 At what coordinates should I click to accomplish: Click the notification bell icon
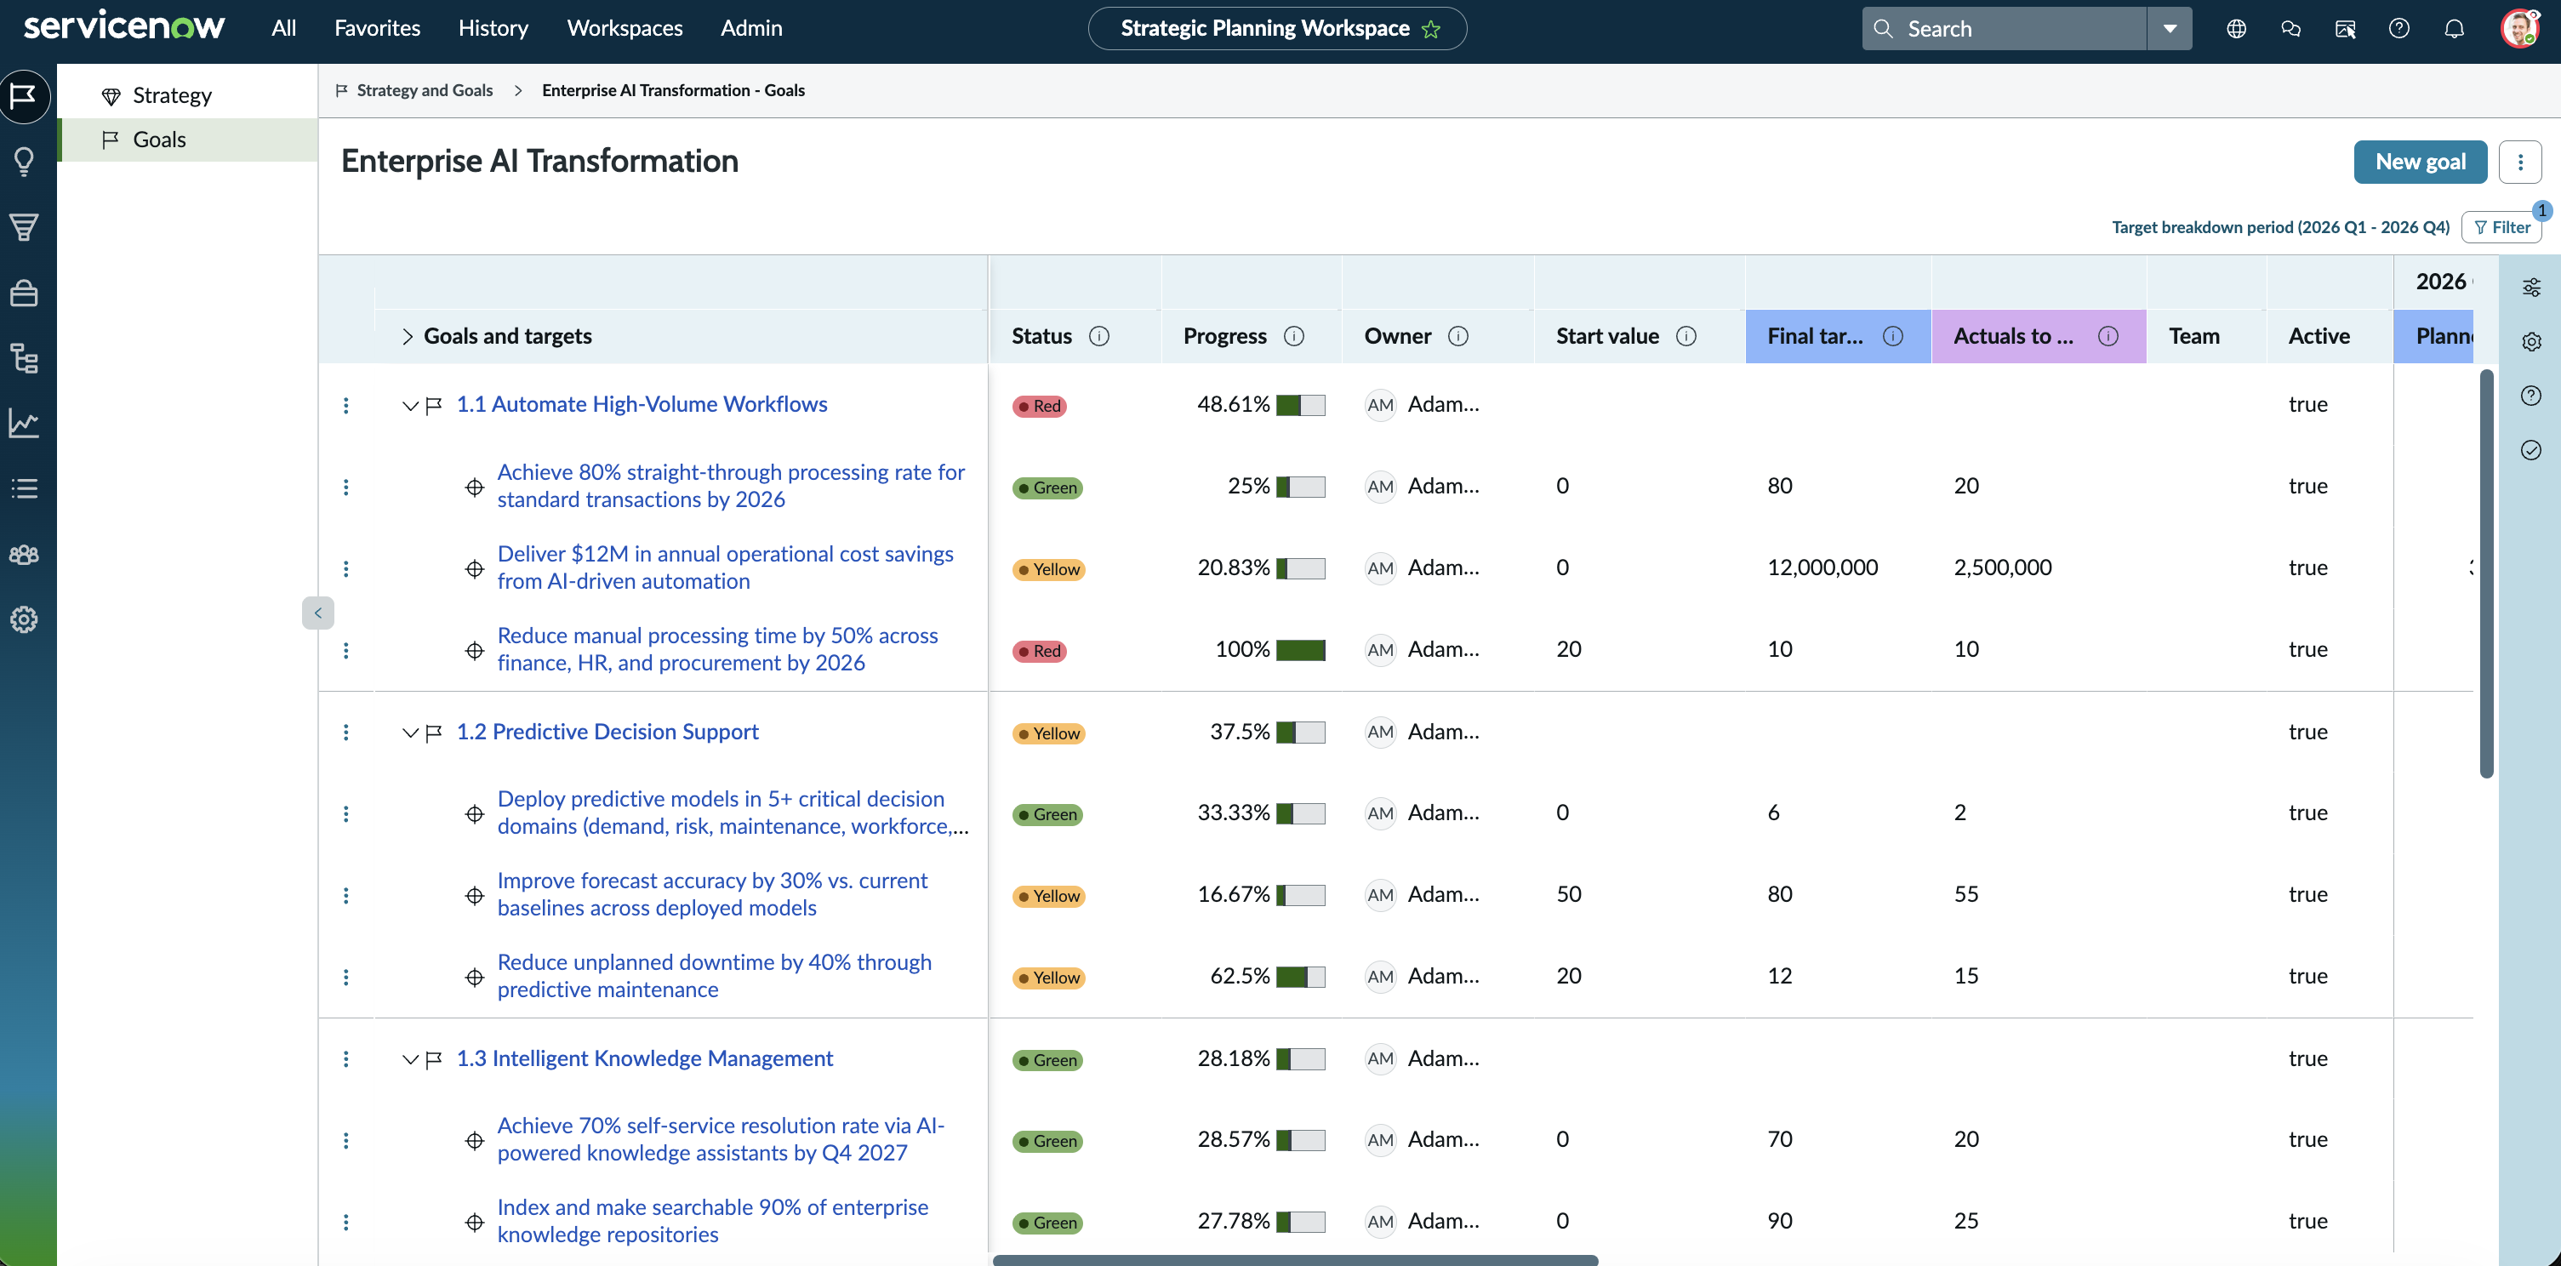click(x=2454, y=29)
